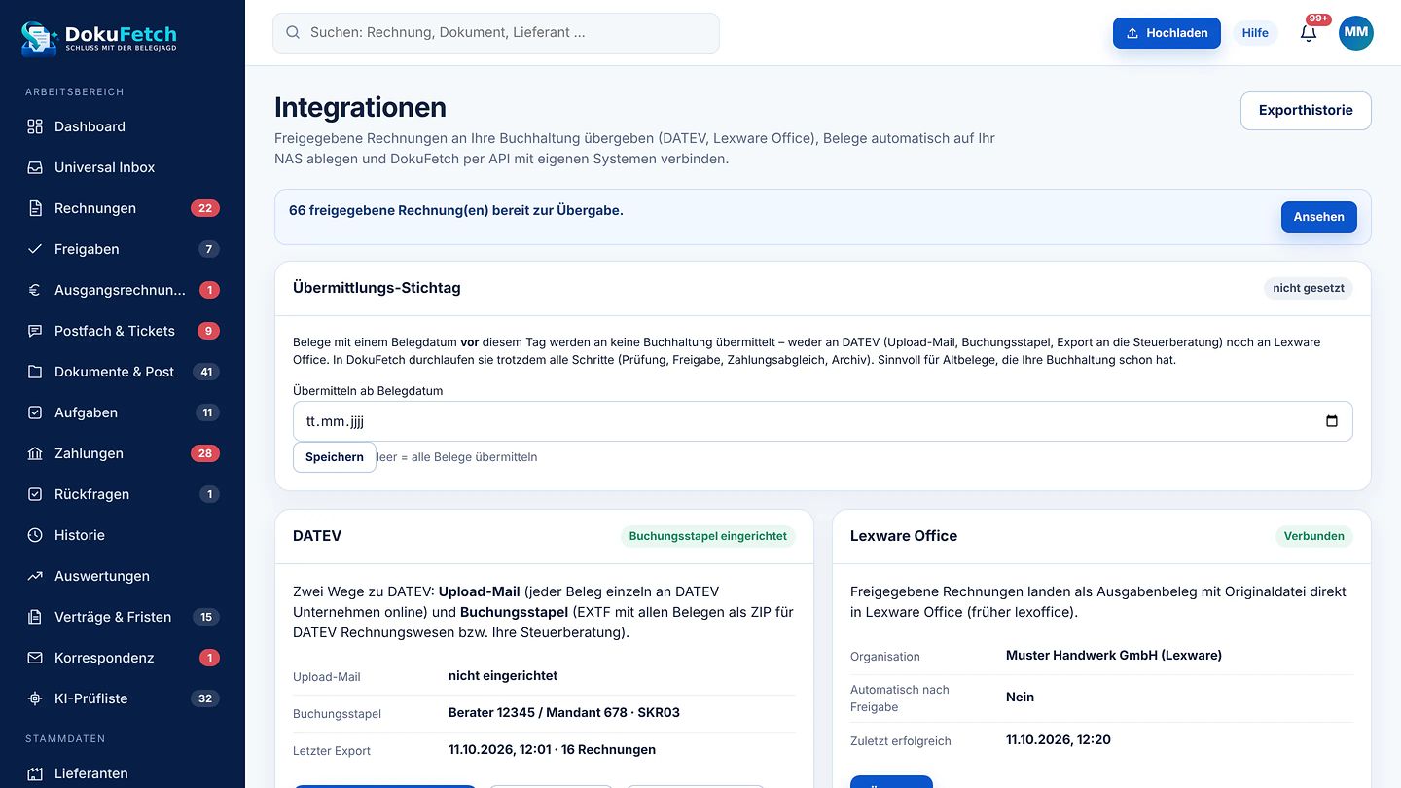Open the Dashboard grid icon

point(35,126)
